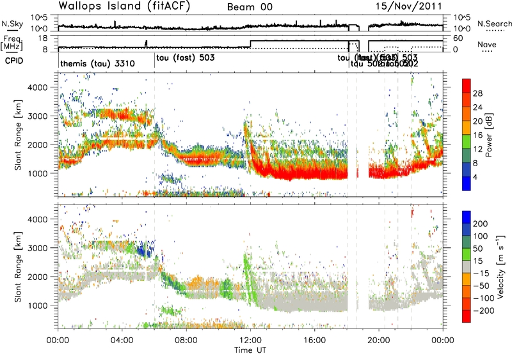Click the 'Time UT' axis title

[x=250, y=350]
